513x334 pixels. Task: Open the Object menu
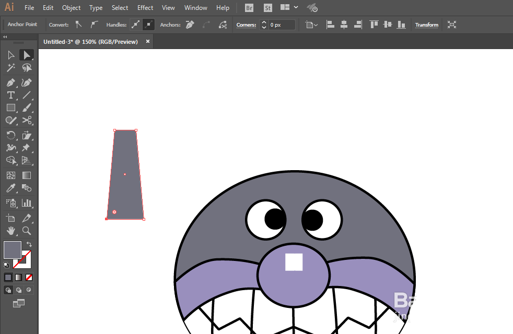tap(72, 7)
